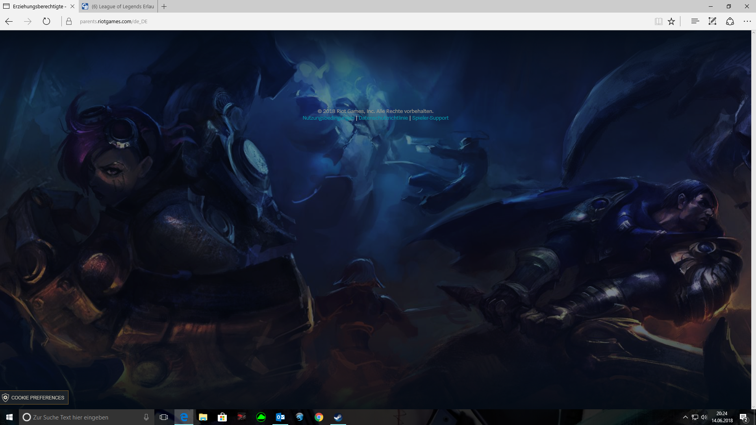Image resolution: width=756 pixels, height=425 pixels.
Task: Open the Share icon in toolbar
Action: pyautogui.click(x=730, y=21)
